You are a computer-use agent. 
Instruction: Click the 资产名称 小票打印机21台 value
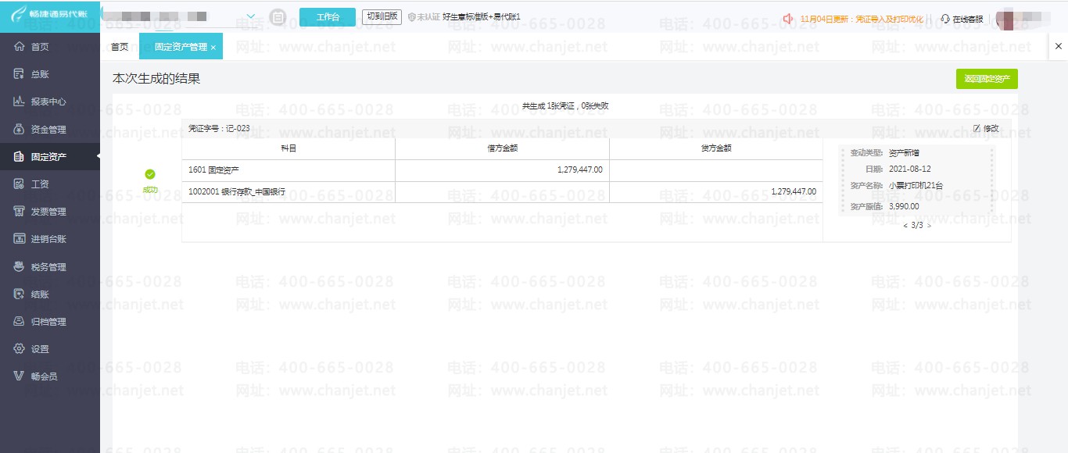coord(916,186)
